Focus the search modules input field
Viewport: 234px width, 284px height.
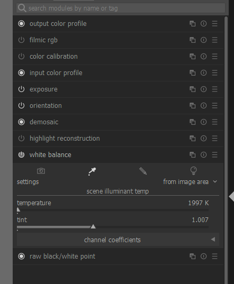(120, 8)
